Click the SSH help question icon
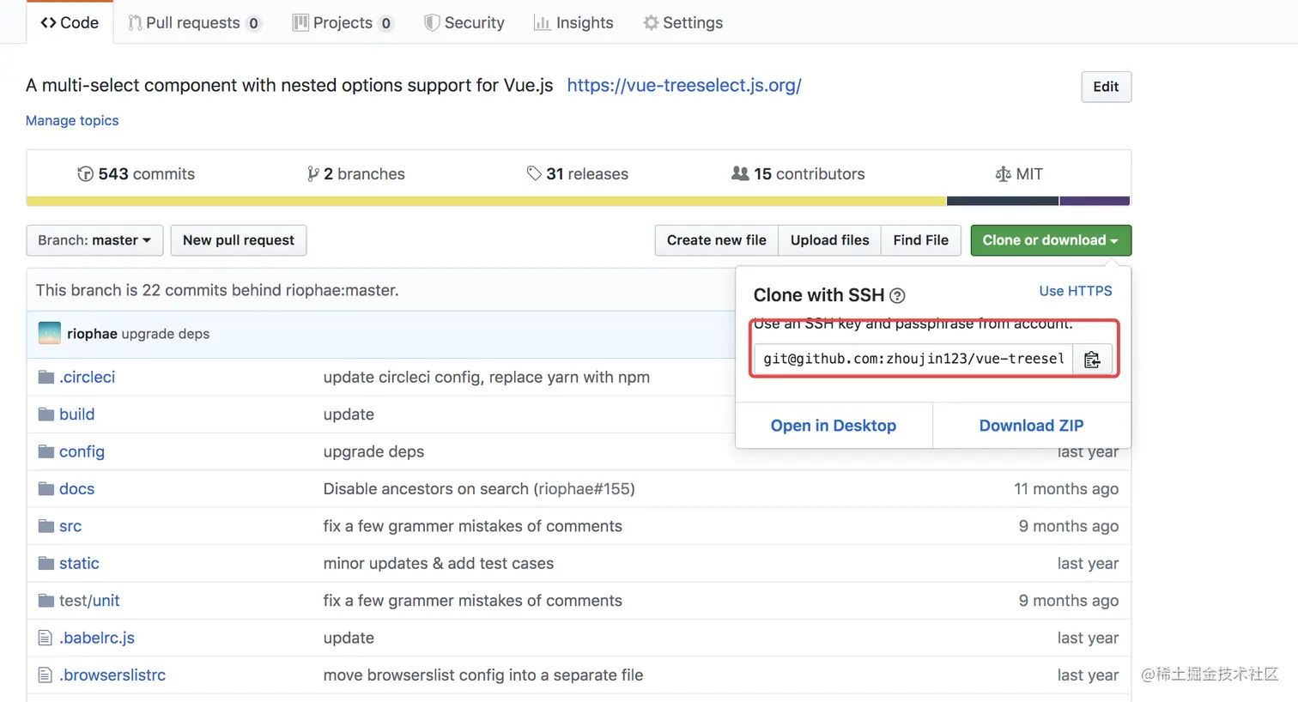 (897, 296)
